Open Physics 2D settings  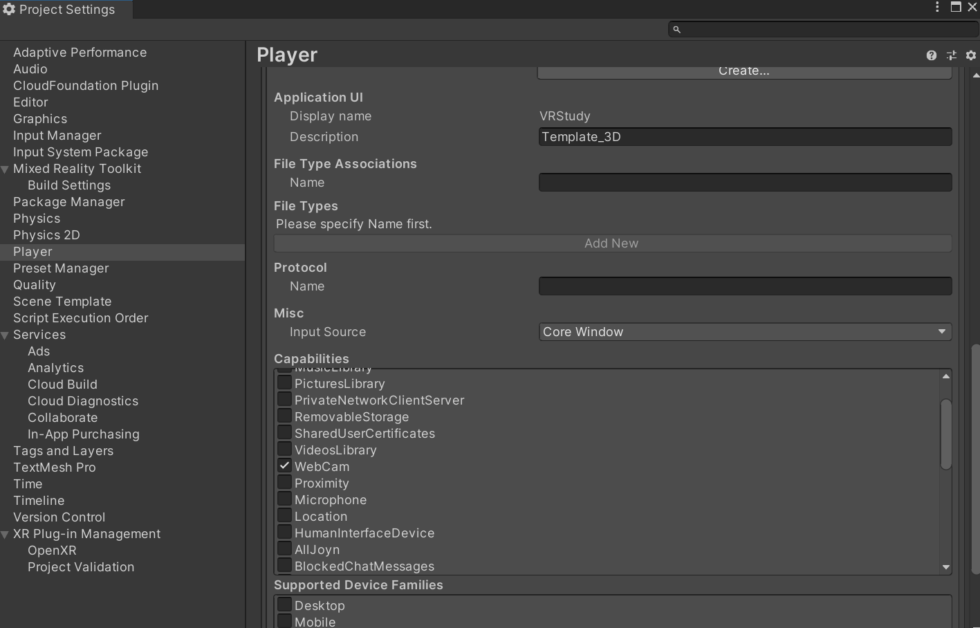[46, 235]
